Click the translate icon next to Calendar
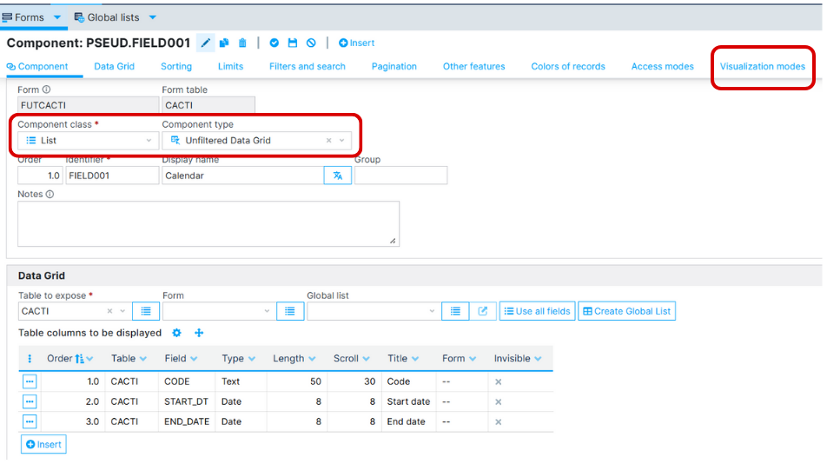The width and height of the screenshot is (827, 464). (337, 176)
